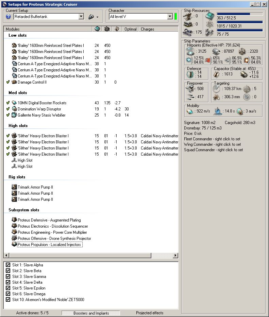Image resolution: width=269 pixels, height=317 pixels.
Task: Click the Optimal column header
Action: (x=130, y=29)
